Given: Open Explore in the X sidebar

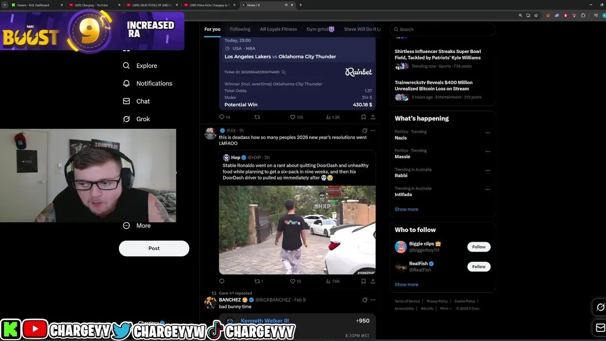Looking at the screenshot, I should tap(140, 66).
